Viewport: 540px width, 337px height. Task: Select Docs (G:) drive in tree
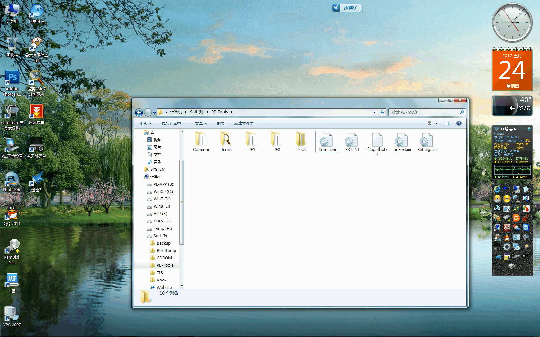point(159,221)
